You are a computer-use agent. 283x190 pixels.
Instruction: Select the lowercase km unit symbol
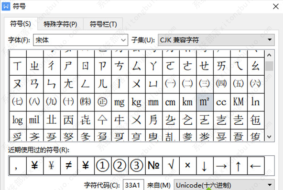pos(188,102)
